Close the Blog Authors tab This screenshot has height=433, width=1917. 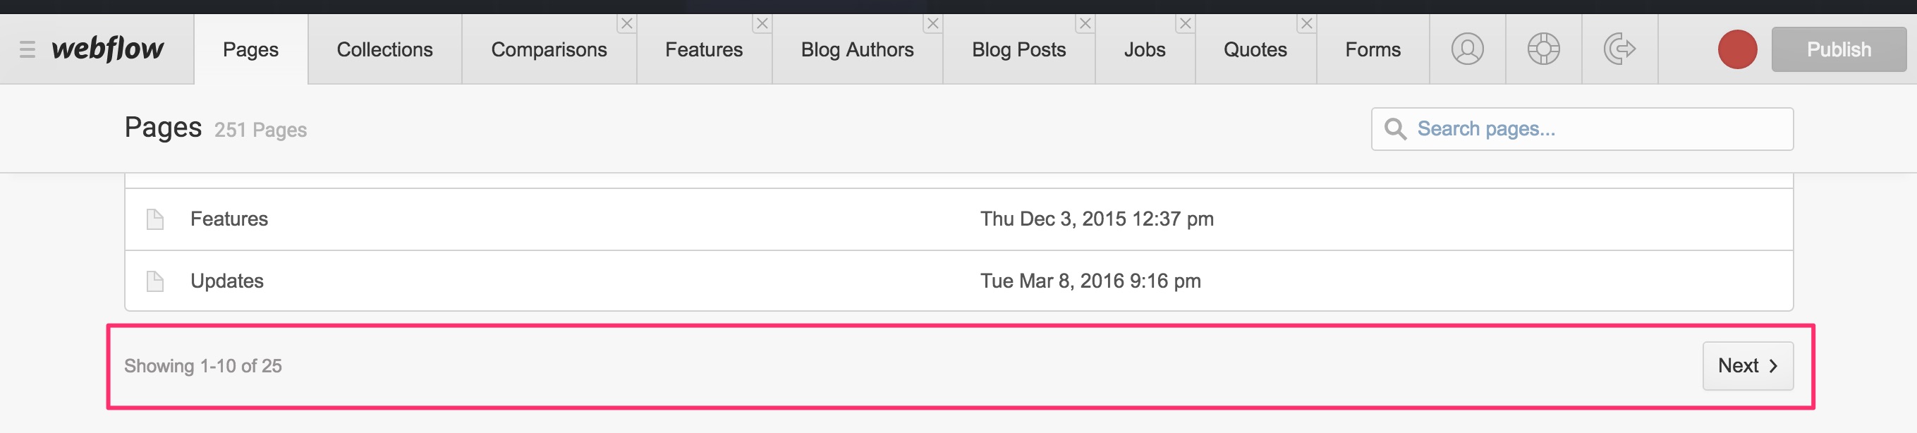click(932, 24)
